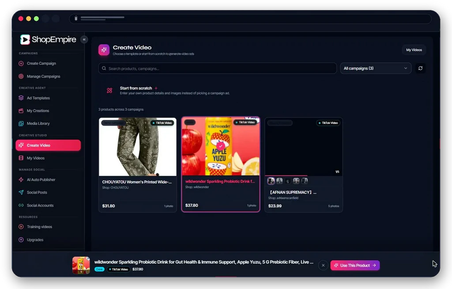
Task: Click the Ad Templates layers icon
Action: (x=21, y=98)
